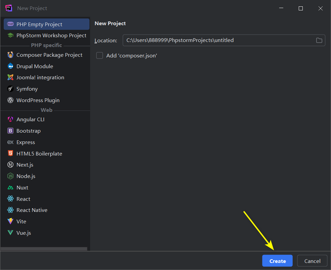Choose Express project template
Screen dimensions: 331x270
click(x=46, y=142)
